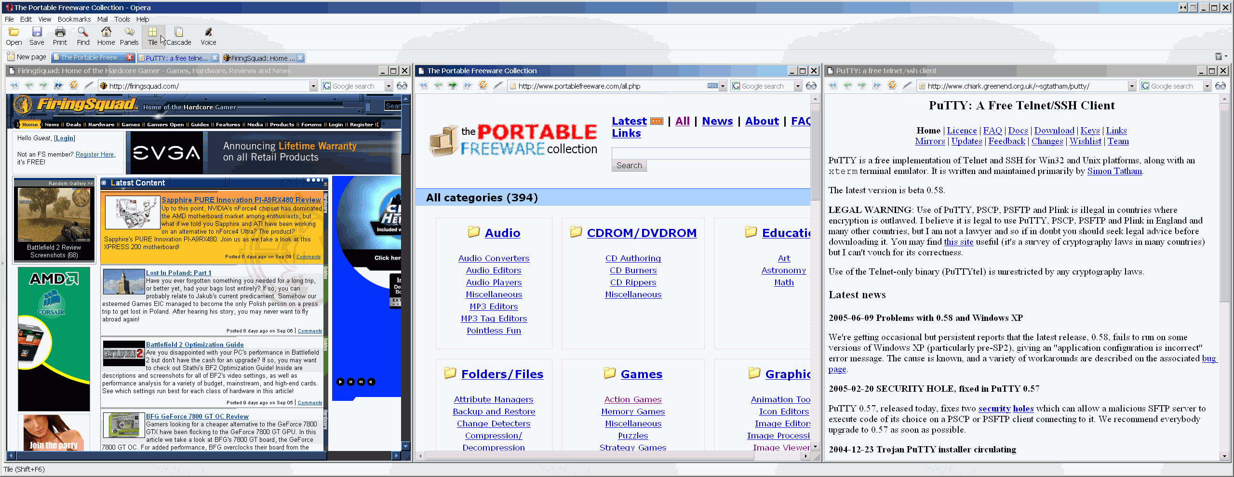Open the Bookmarks menu

point(74,19)
